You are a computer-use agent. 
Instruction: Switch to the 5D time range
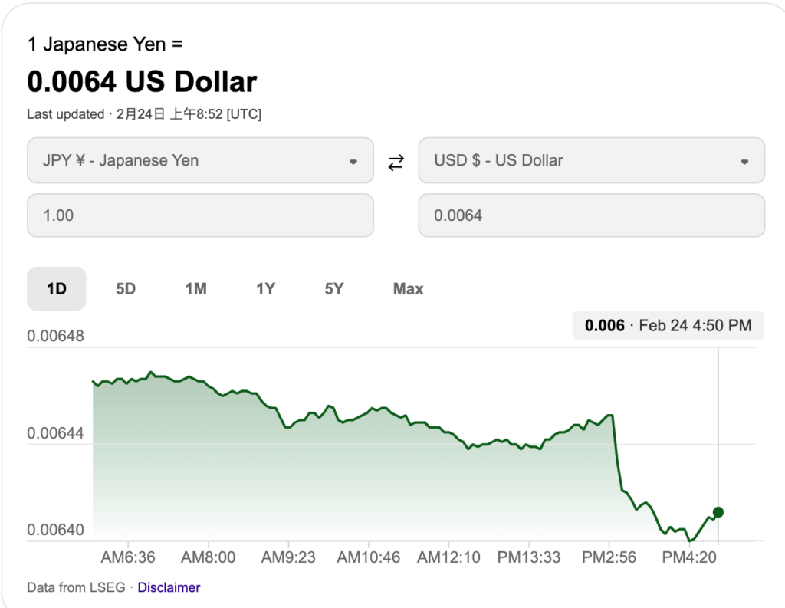pyautogui.click(x=126, y=289)
